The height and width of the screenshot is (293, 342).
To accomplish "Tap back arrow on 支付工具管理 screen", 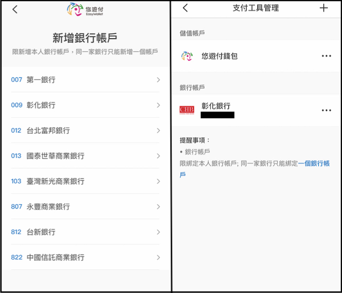I will pyautogui.click(x=185, y=8).
